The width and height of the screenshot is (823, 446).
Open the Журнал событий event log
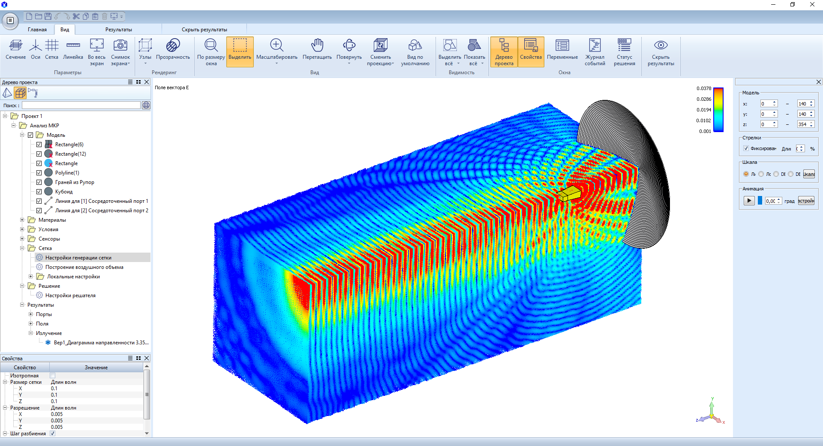point(595,45)
